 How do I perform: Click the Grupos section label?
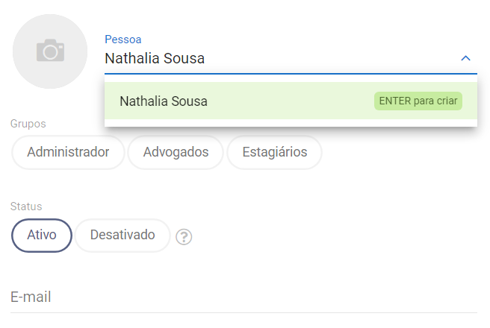tap(28, 124)
